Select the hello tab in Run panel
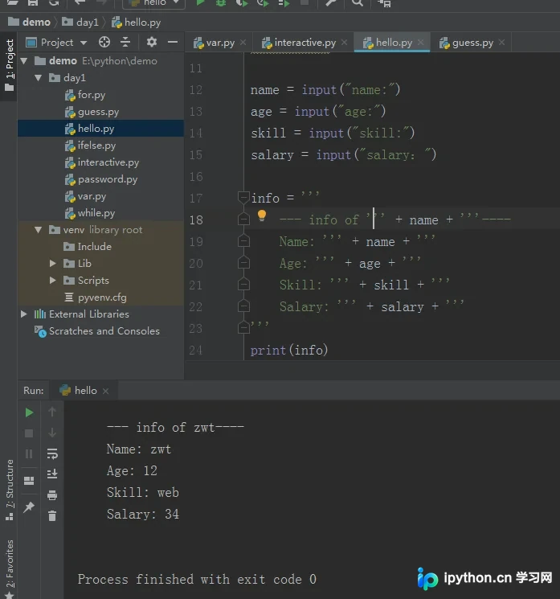Image resolution: width=560 pixels, height=599 pixels. (85, 391)
